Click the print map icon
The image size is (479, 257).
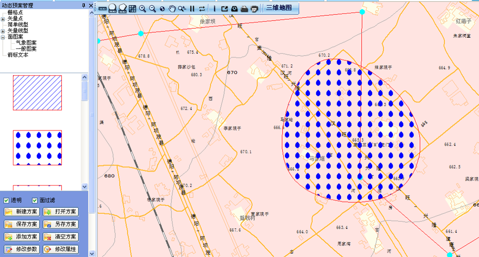[x=254, y=8]
